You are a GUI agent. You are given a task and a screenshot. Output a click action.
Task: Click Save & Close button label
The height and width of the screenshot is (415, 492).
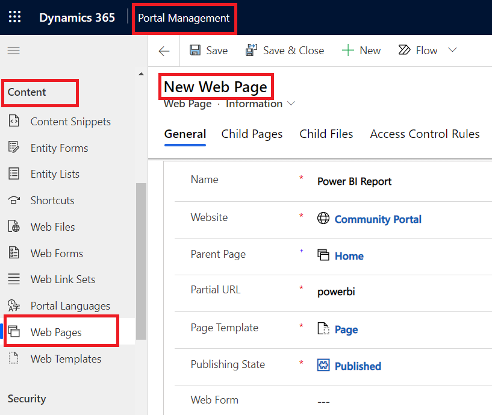293,51
